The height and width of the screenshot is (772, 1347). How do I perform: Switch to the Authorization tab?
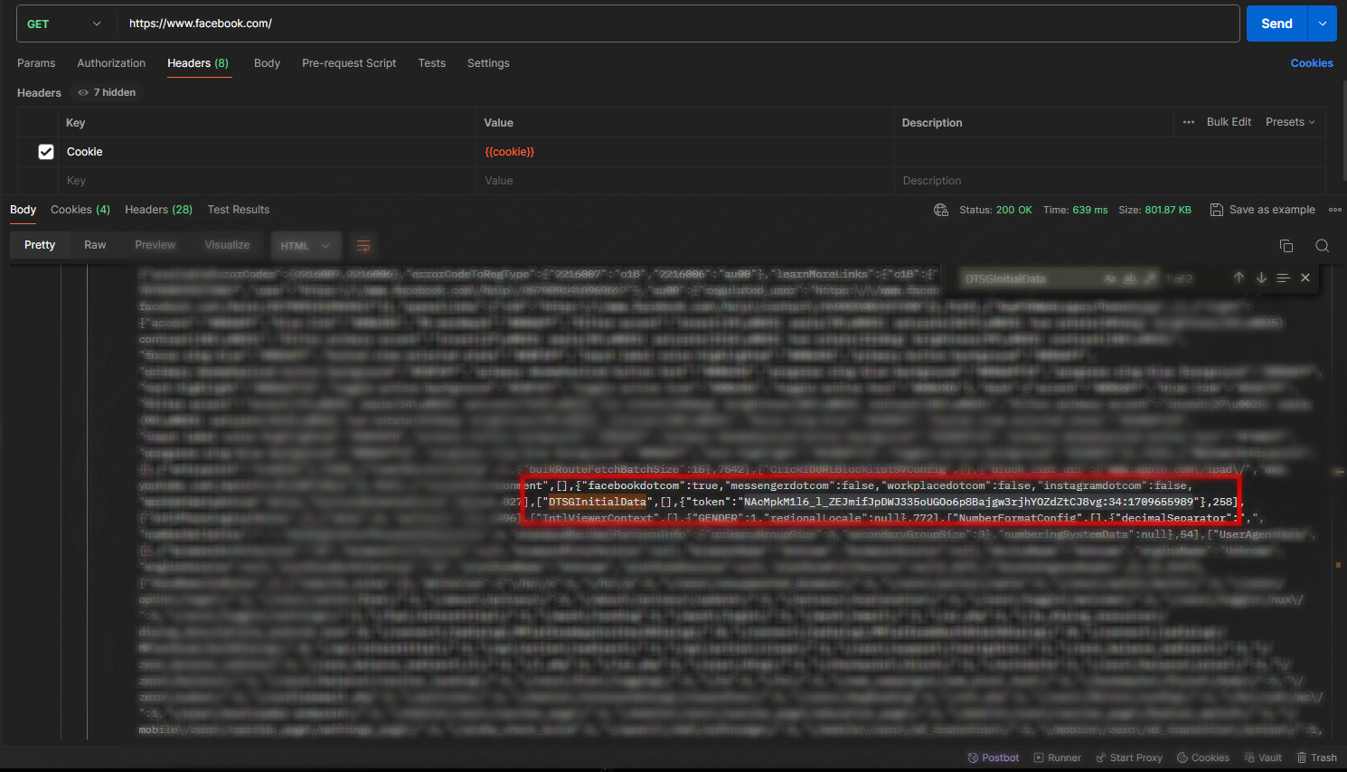point(111,63)
